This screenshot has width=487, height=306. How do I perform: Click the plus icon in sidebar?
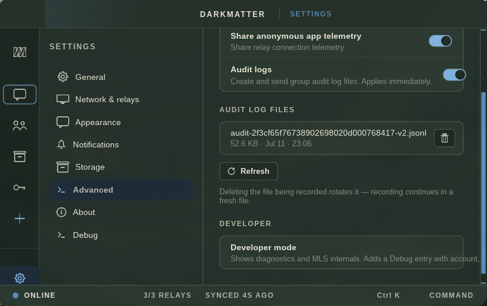19,218
